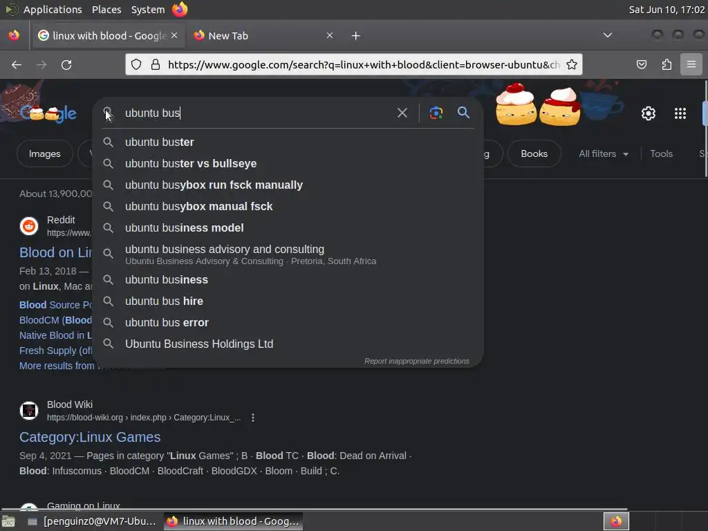Viewport: 708px width, 531px height.
Task: Open the 'Blood Source Po...' sitelink
Action: point(55,305)
